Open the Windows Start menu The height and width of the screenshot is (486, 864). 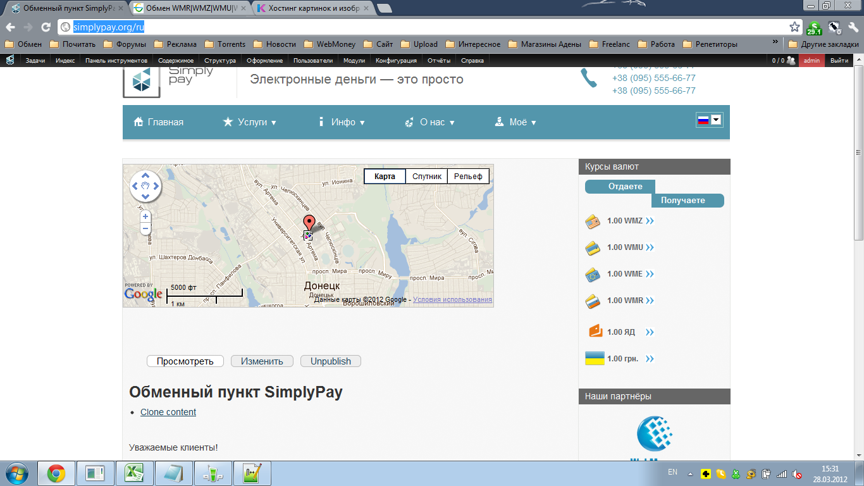(x=16, y=473)
